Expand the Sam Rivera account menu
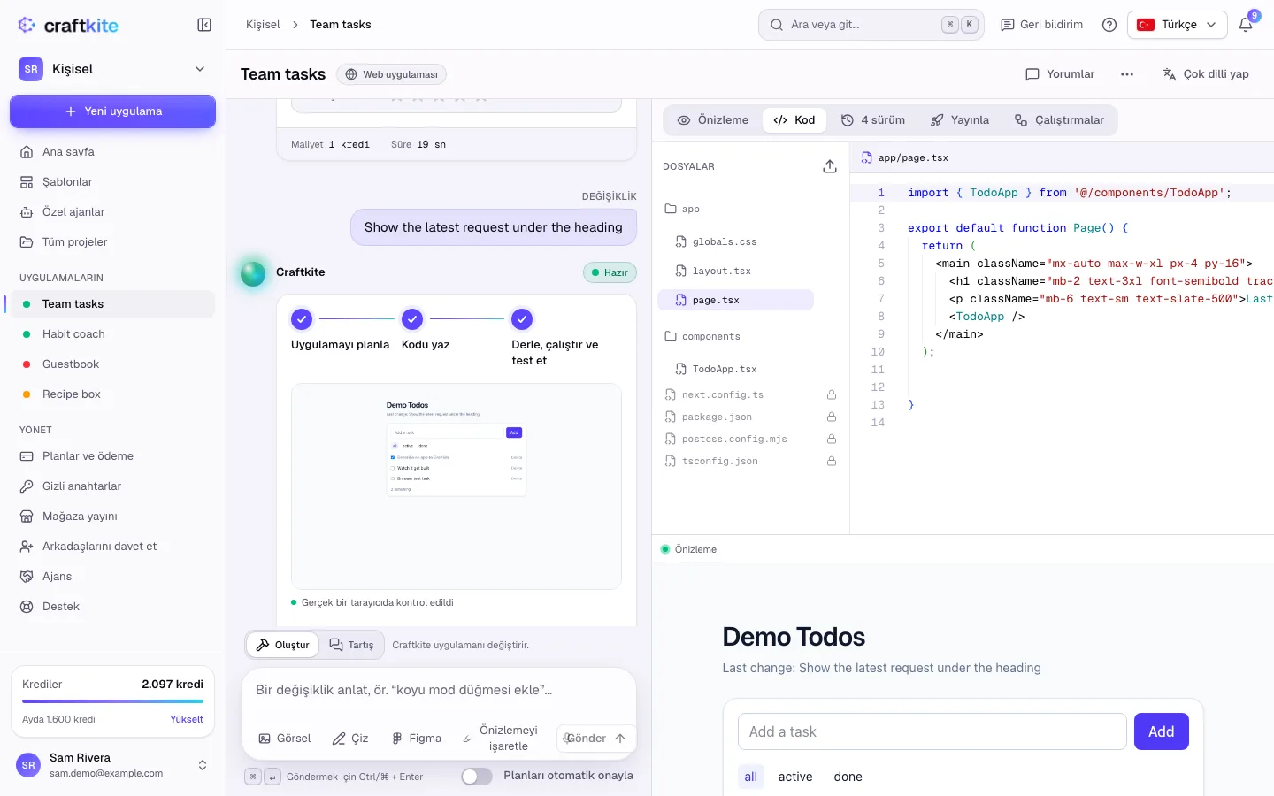Viewport: 1274px width, 796px height. (112, 765)
